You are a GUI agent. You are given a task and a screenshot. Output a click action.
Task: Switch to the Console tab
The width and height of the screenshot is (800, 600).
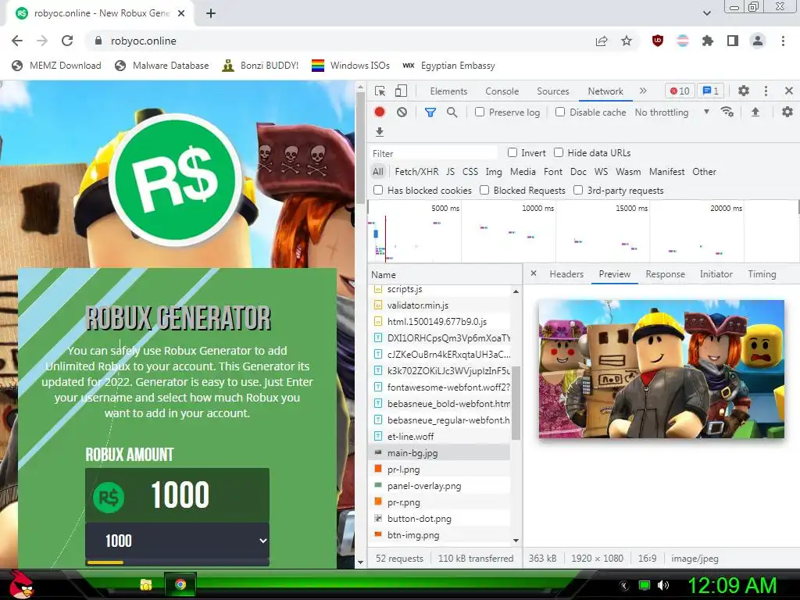pyautogui.click(x=502, y=91)
